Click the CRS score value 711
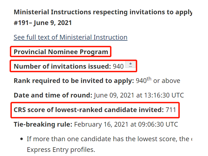The height and width of the screenshot is (156, 208). (x=171, y=110)
